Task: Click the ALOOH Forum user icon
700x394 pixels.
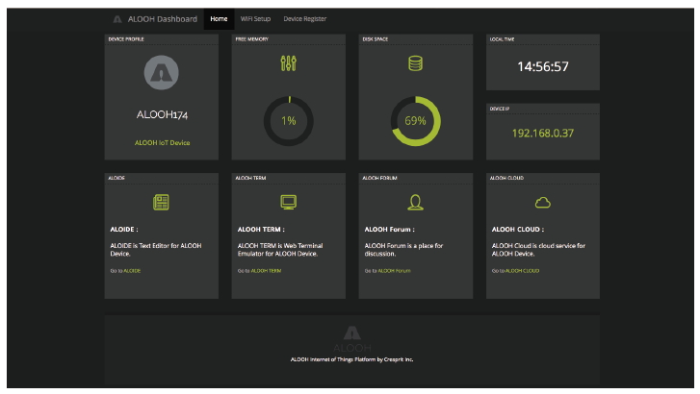Action: coord(415,202)
